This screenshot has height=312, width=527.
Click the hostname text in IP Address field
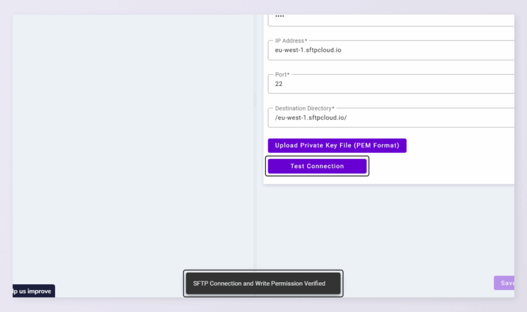tap(308, 50)
